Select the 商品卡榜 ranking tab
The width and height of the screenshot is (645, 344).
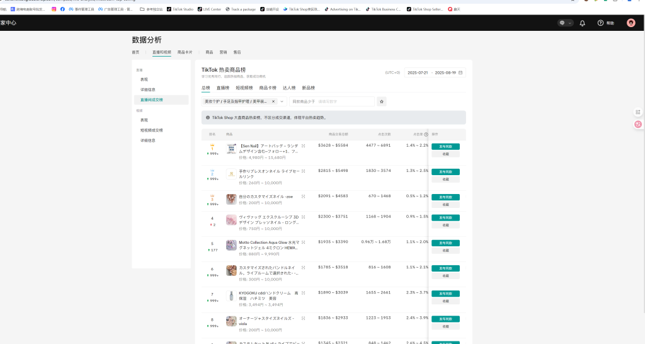268,88
